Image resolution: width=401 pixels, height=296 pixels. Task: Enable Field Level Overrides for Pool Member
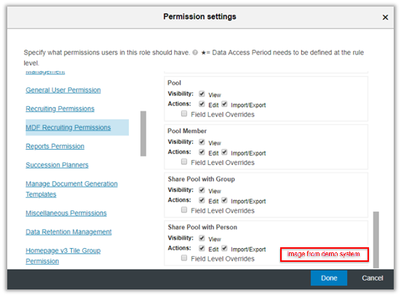184,161
